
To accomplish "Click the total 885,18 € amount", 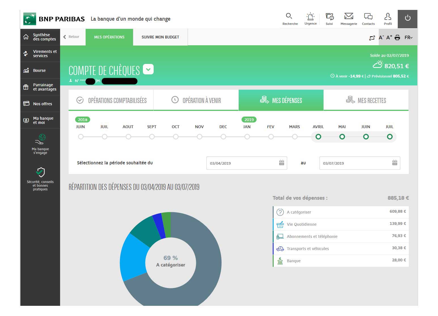I will (x=398, y=198).
